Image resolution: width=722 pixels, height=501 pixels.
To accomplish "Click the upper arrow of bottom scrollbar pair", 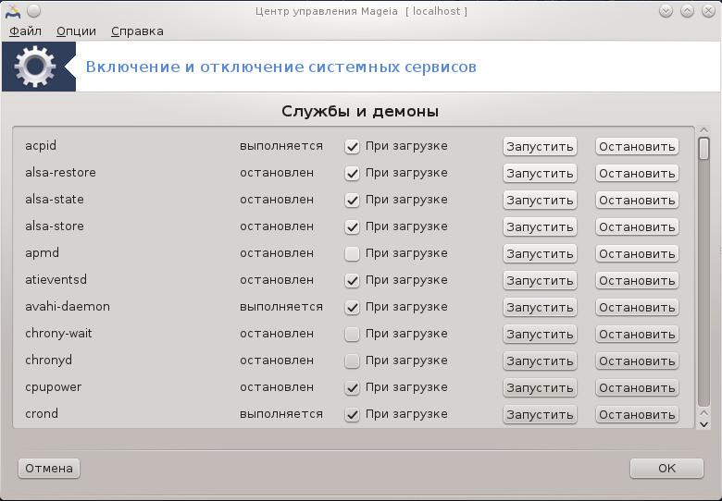I will (x=703, y=413).
